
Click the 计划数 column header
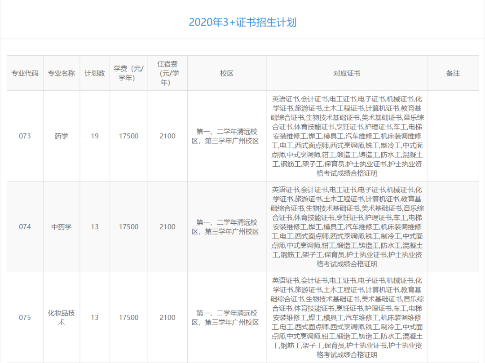pyautogui.click(x=95, y=73)
